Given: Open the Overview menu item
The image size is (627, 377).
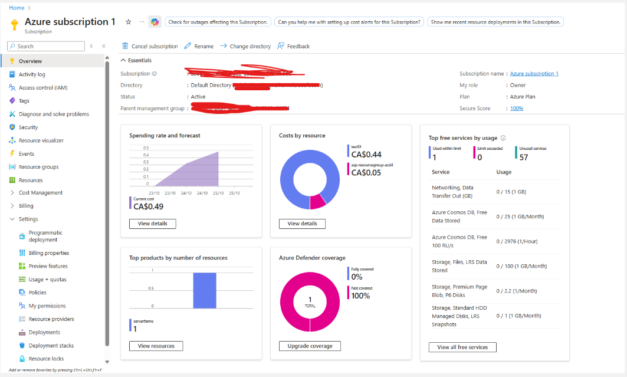Looking at the screenshot, I should [x=52, y=61].
